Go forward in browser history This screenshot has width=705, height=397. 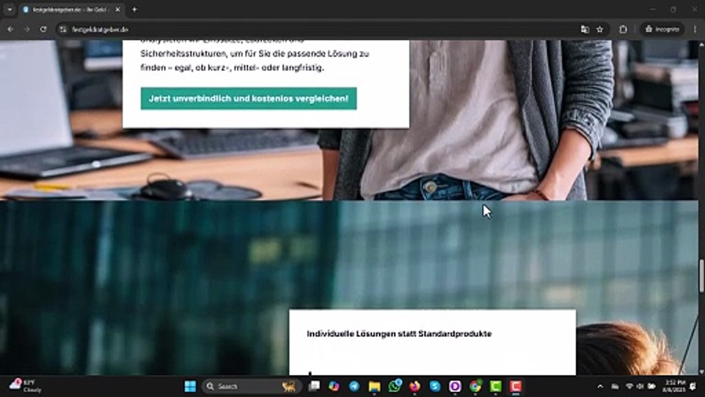[26, 29]
